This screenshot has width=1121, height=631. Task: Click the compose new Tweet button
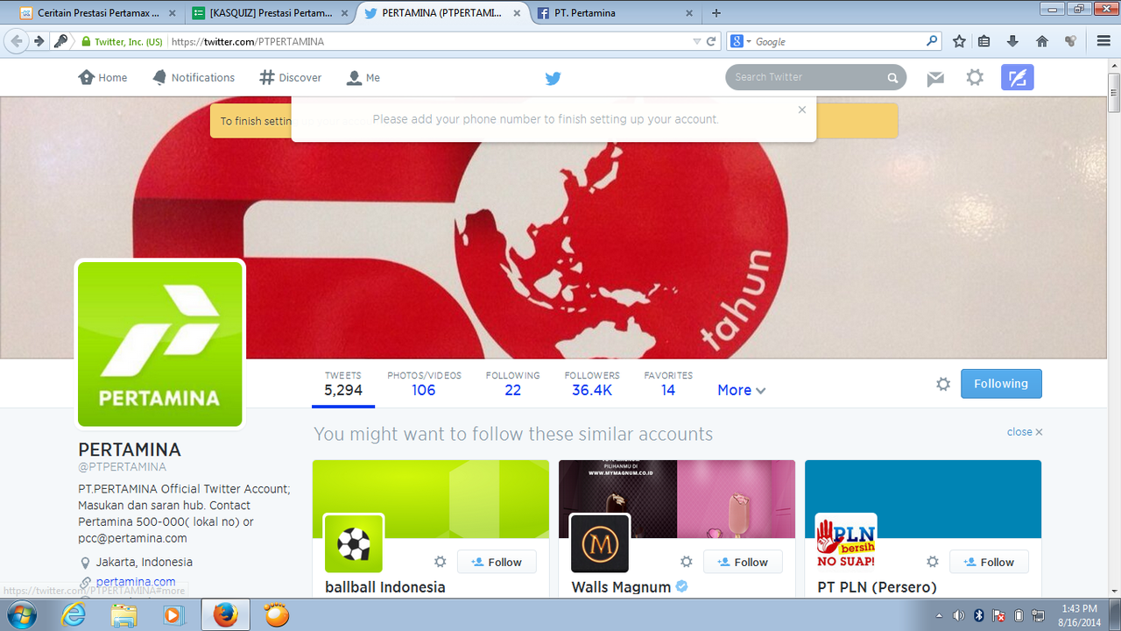pos(1018,77)
